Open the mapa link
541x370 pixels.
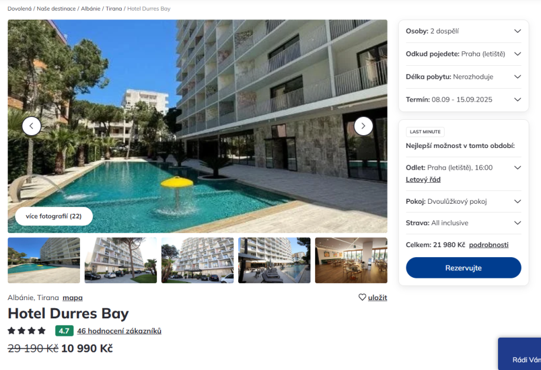(x=72, y=298)
